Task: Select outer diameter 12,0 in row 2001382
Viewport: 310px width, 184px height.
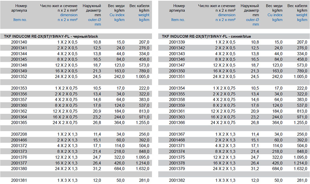Action: (x=255, y=180)
